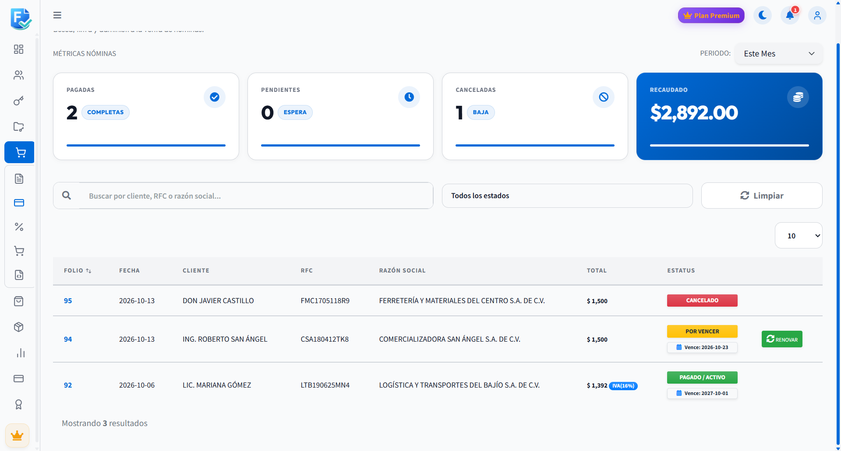841x451 pixels.
Task: Focus the client/RFC search field
Action: [256, 196]
